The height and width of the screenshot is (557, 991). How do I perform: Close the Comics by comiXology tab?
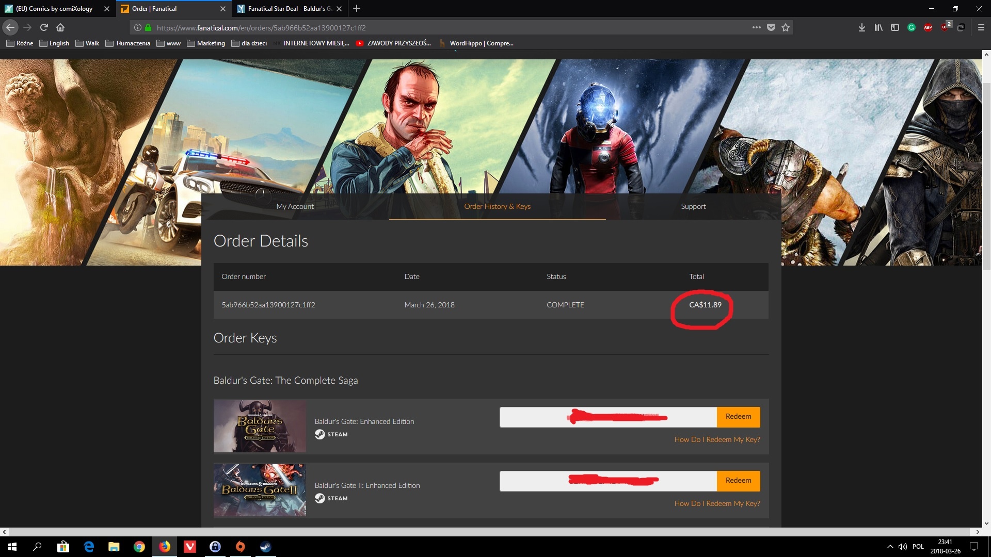(107, 9)
